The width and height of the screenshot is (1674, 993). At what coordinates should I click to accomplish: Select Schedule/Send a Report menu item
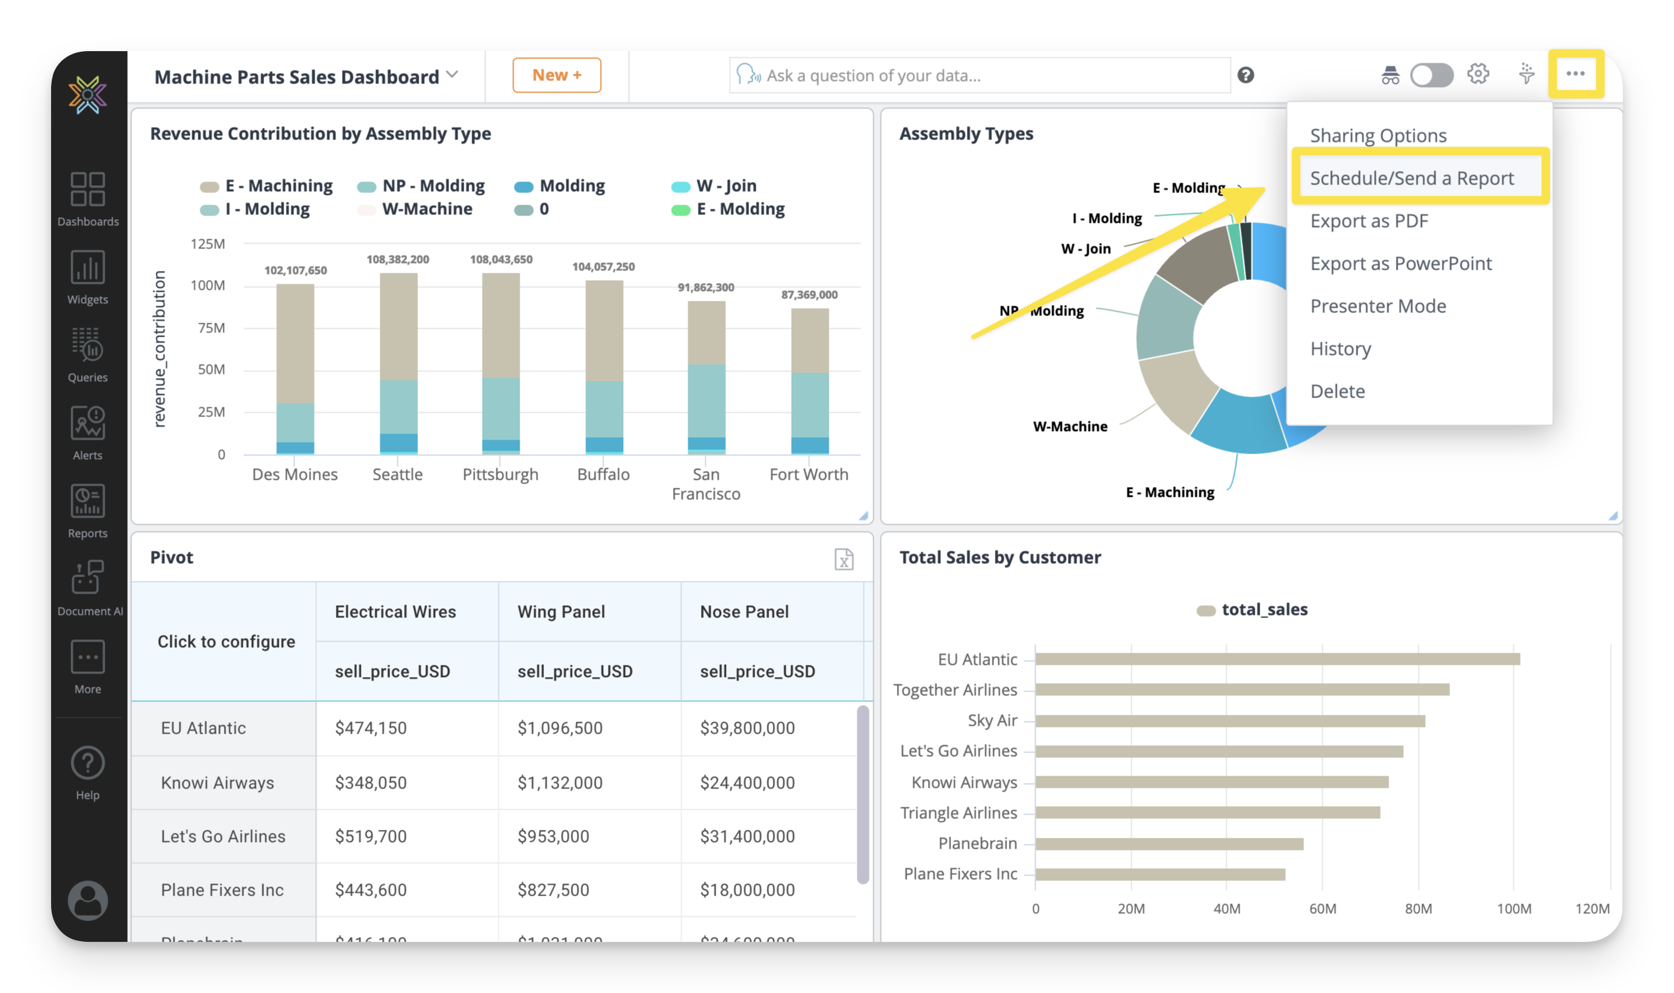(x=1411, y=178)
